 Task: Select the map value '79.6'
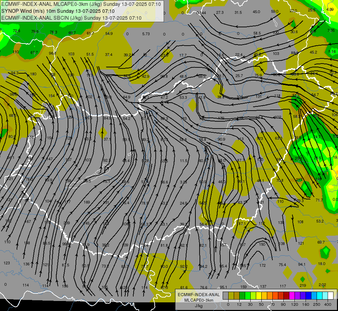(x=35, y=31)
